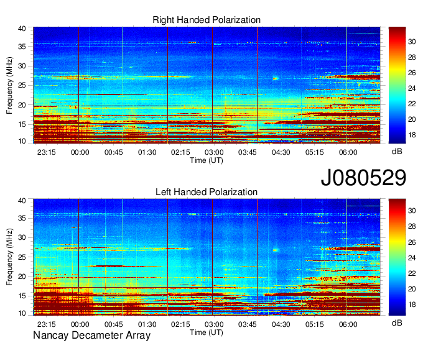This screenshot has width=423, height=343.
Task: Click the dB unit label under bottom colorbar
Action: [397, 323]
